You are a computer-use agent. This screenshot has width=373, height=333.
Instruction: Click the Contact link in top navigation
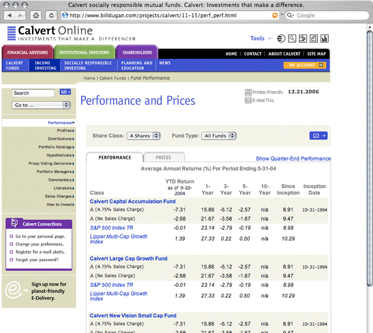click(x=252, y=54)
